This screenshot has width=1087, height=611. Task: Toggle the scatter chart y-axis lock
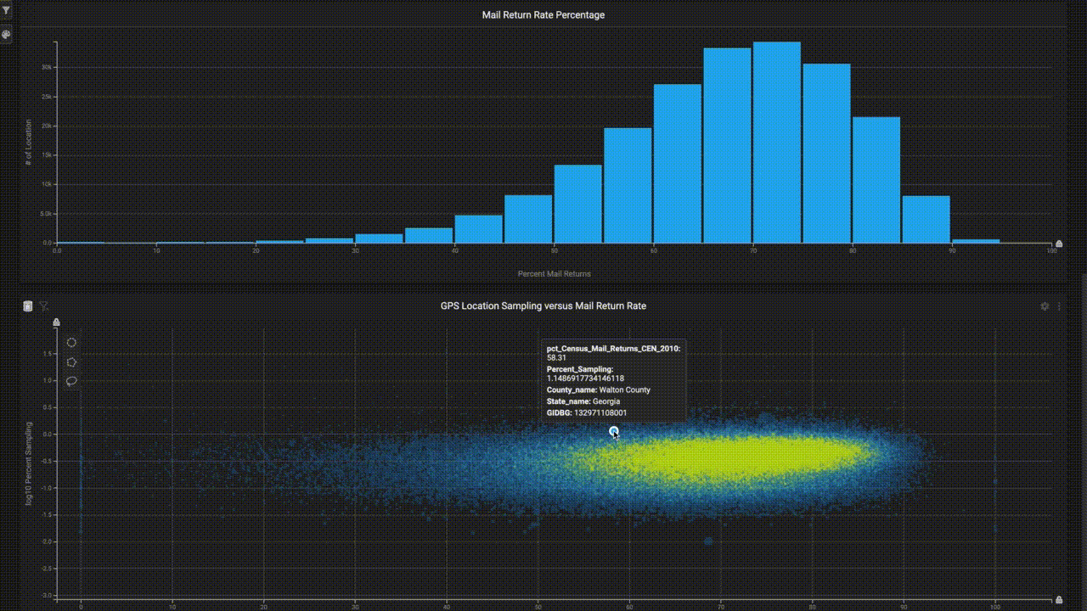(56, 322)
